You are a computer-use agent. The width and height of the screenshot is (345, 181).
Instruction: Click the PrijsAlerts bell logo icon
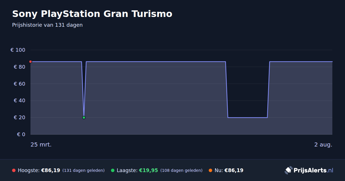click(288, 170)
